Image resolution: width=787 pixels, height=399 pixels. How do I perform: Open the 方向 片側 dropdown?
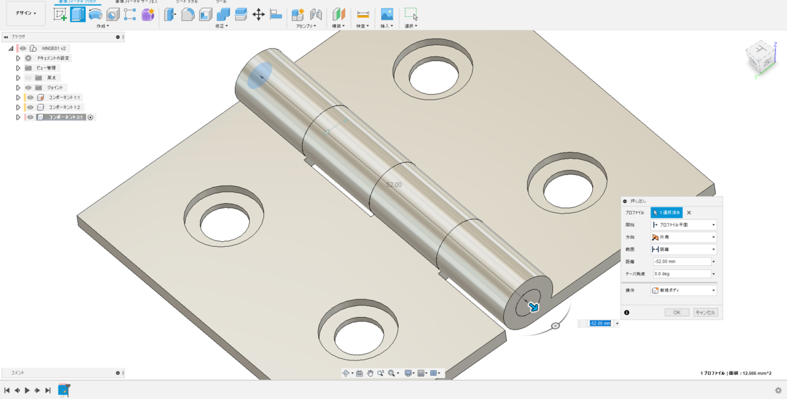[683, 237]
